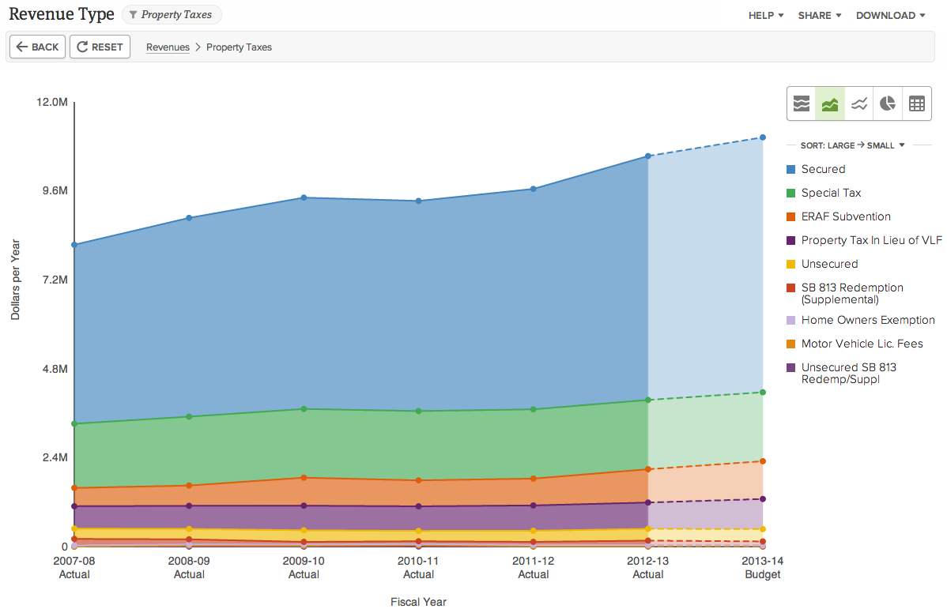
Task: Click the 2012-13 data point on Secured
Action: (x=648, y=155)
